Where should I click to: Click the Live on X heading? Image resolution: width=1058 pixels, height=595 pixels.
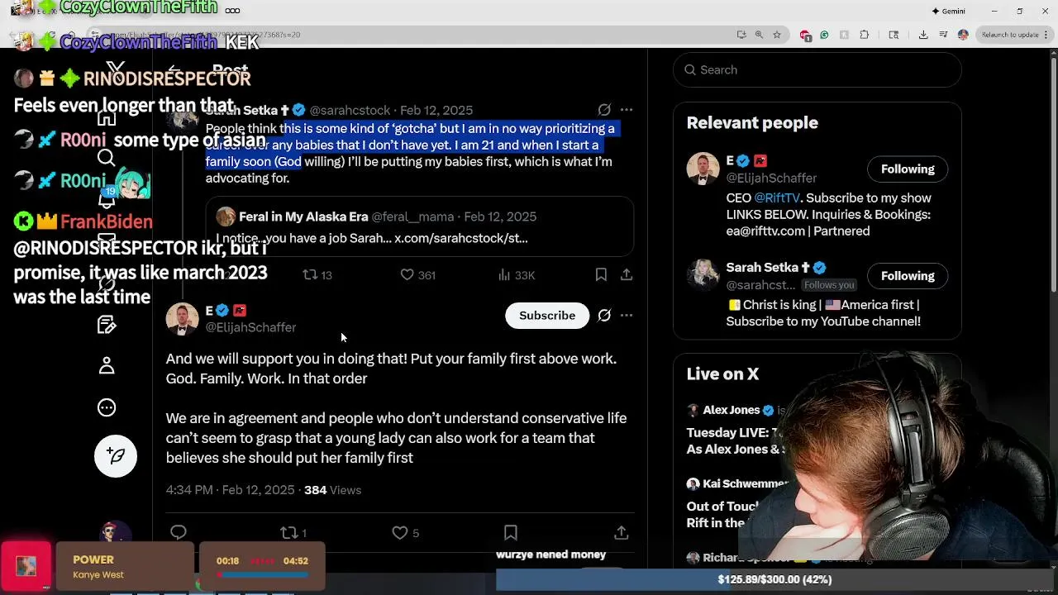(722, 374)
